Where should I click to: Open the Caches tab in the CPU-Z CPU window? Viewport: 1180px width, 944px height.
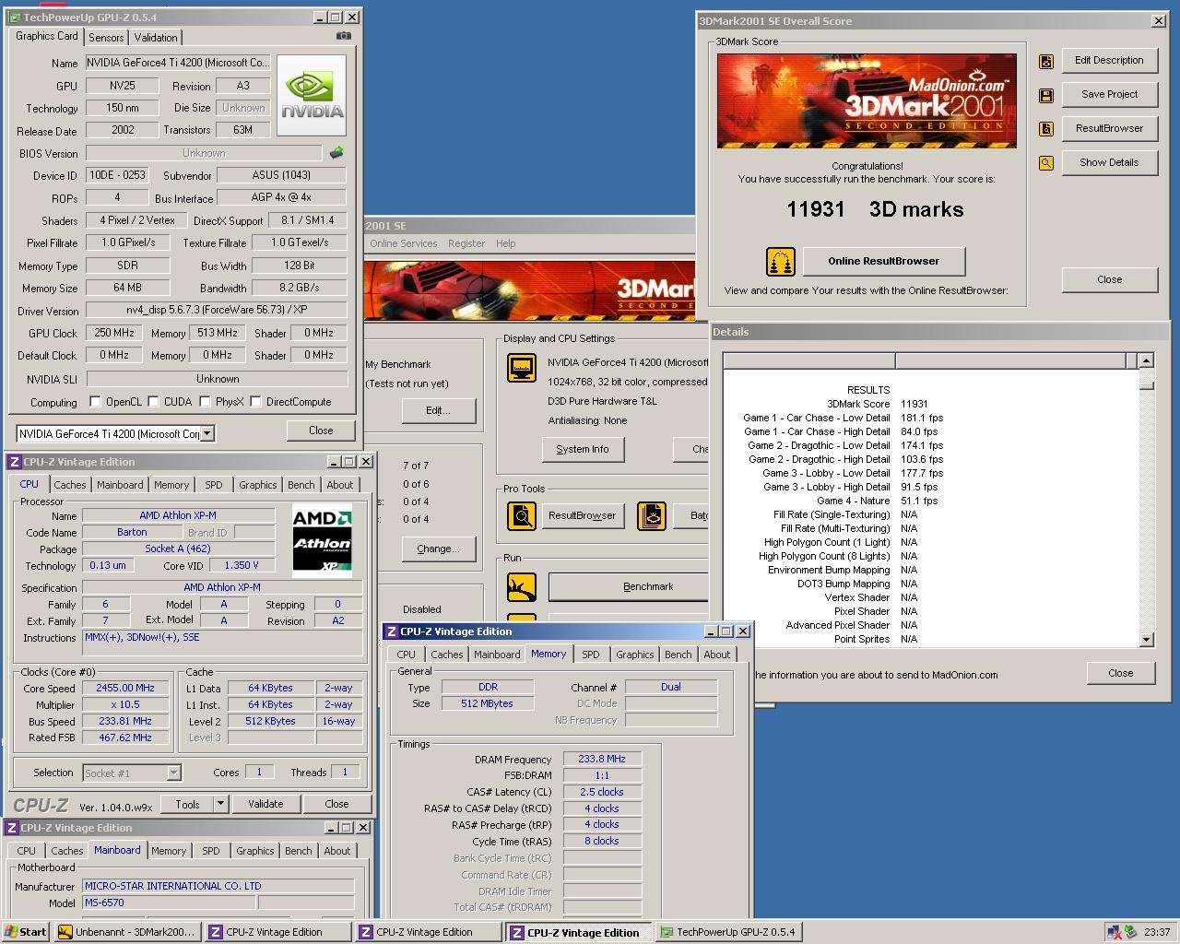pos(69,485)
